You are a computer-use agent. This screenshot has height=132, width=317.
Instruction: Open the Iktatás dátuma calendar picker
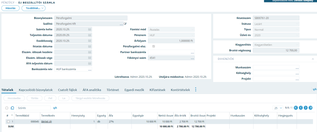pos(89,46)
